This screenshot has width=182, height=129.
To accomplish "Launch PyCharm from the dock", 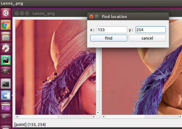I will click(6, 60).
